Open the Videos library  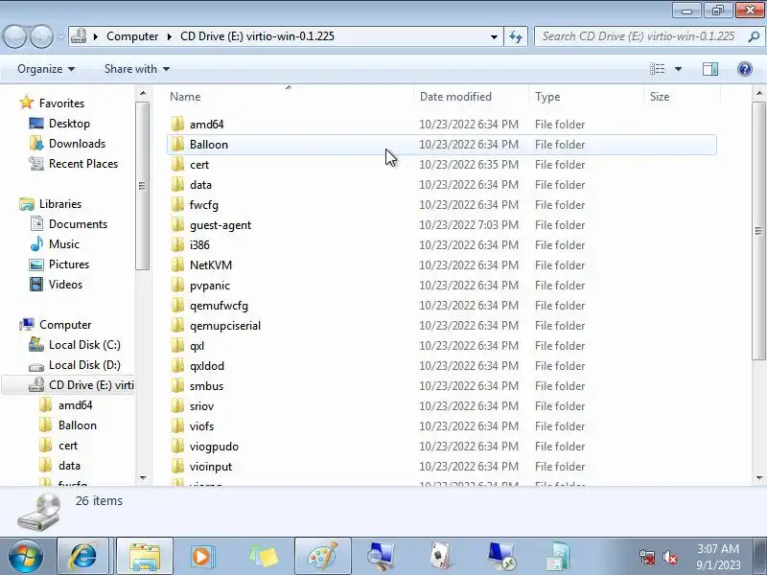pos(65,284)
